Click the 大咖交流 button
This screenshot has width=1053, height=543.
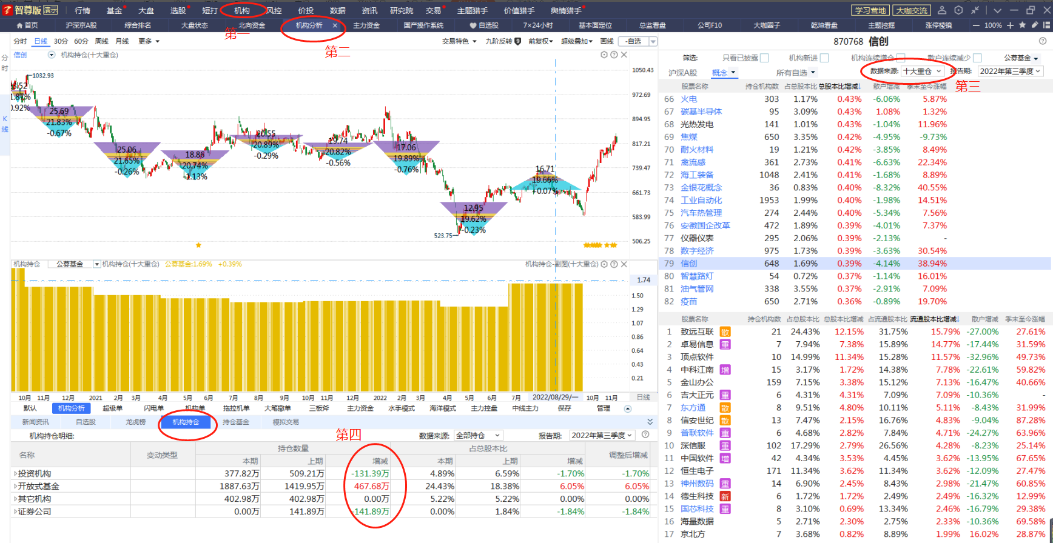coord(912,10)
